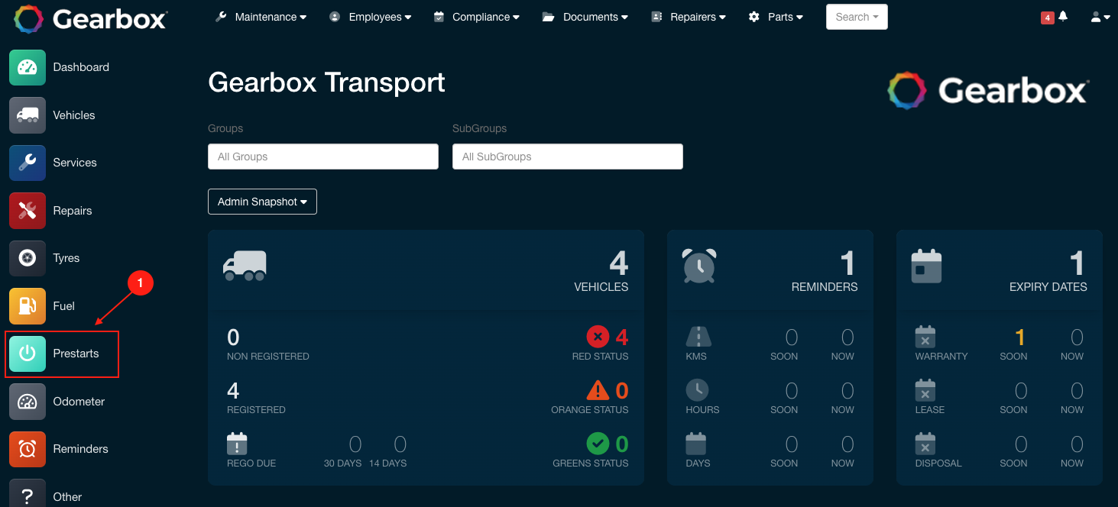Open the Compliance menu
1118x507 pixels.
pyautogui.click(x=476, y=17)
